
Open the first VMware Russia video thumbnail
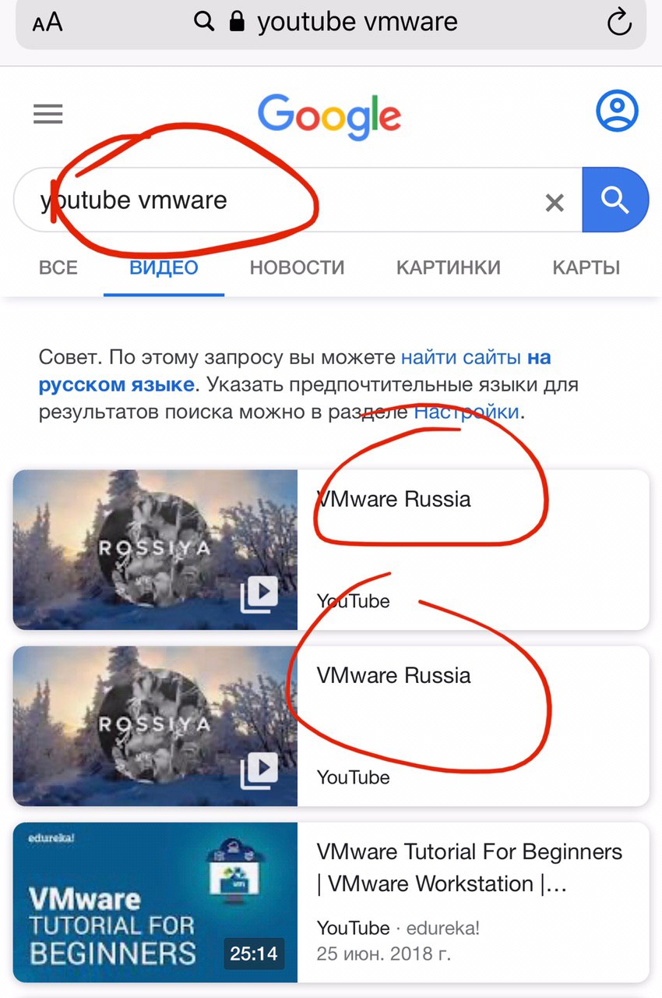pyautogui.click(x=155, y=550)
